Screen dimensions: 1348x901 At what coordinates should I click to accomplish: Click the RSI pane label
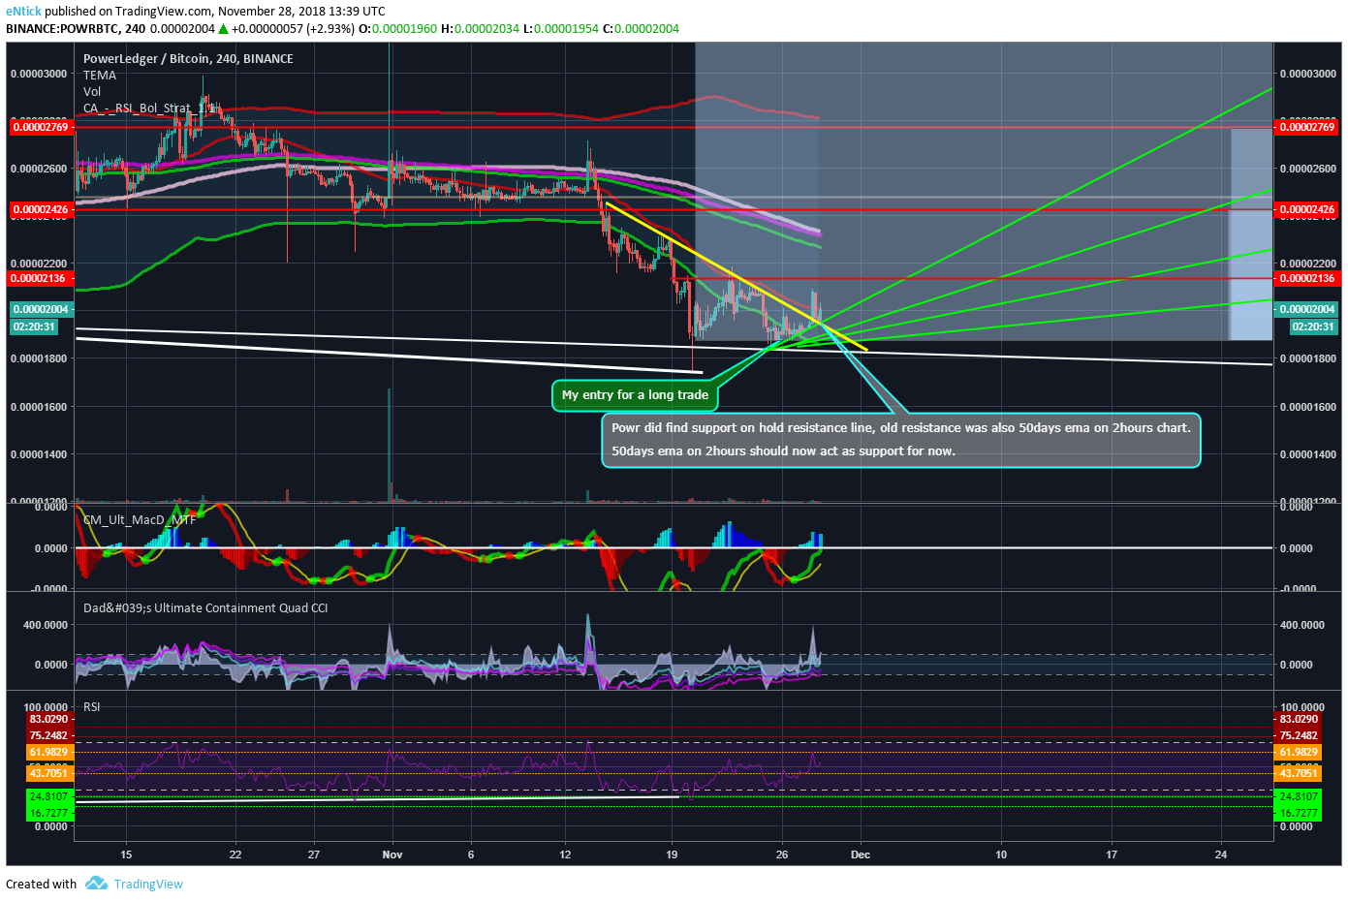coord(92,707)
